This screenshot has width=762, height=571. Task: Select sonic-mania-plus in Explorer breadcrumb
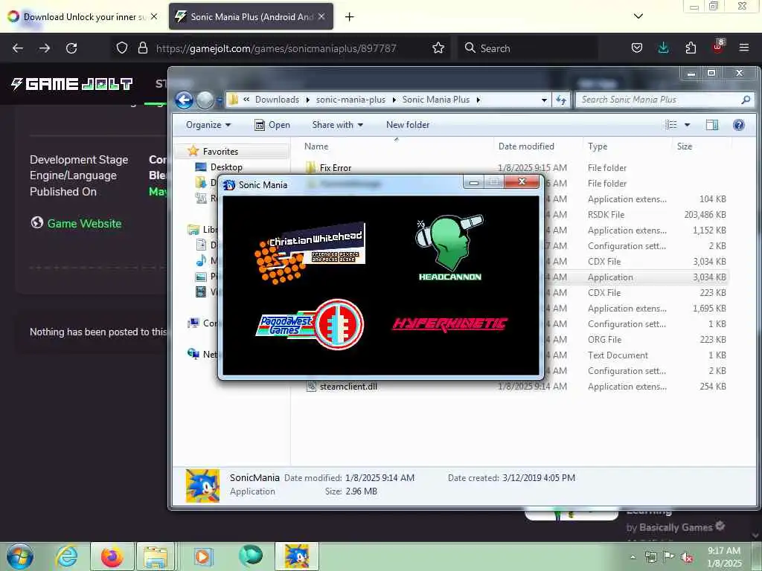(x=350, y=100)
